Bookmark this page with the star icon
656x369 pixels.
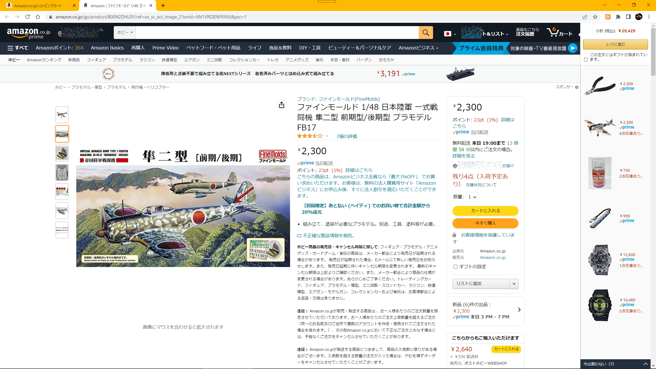click(x=595, y=17)
